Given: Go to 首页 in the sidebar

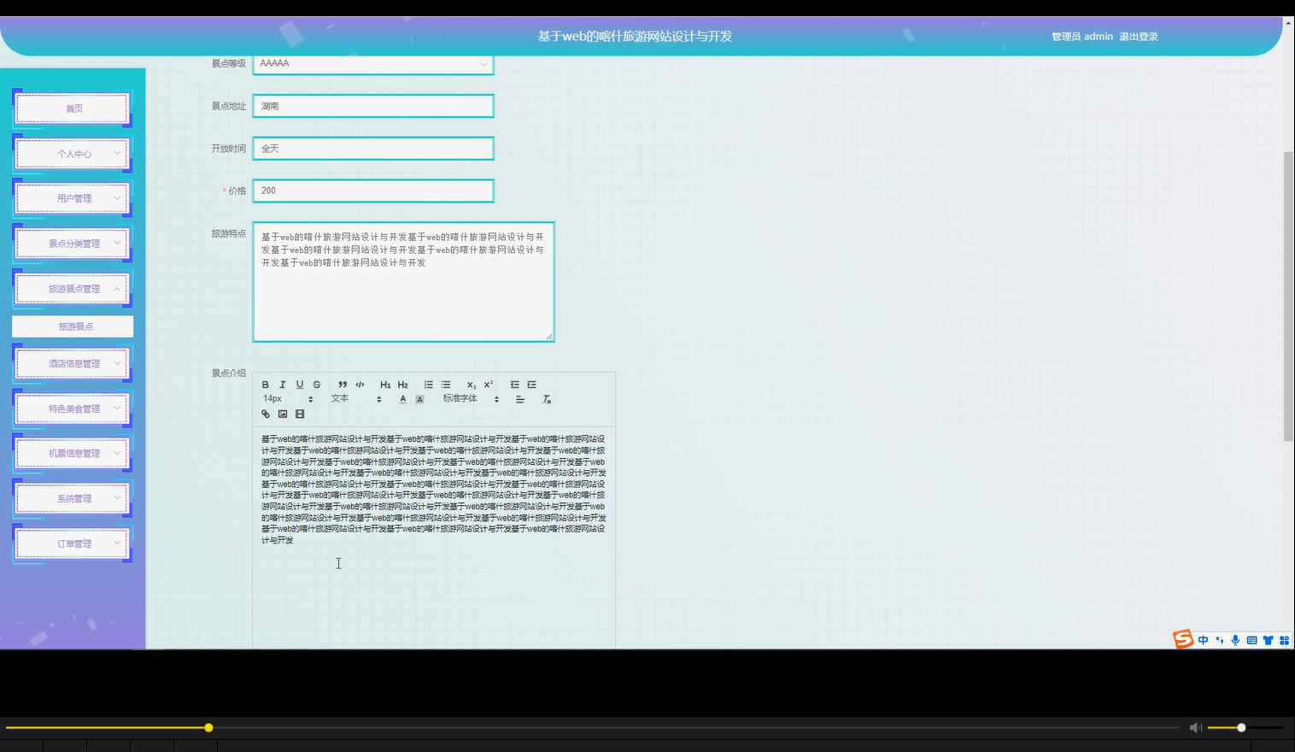Looking at the screenshot, I should [73, 109].
